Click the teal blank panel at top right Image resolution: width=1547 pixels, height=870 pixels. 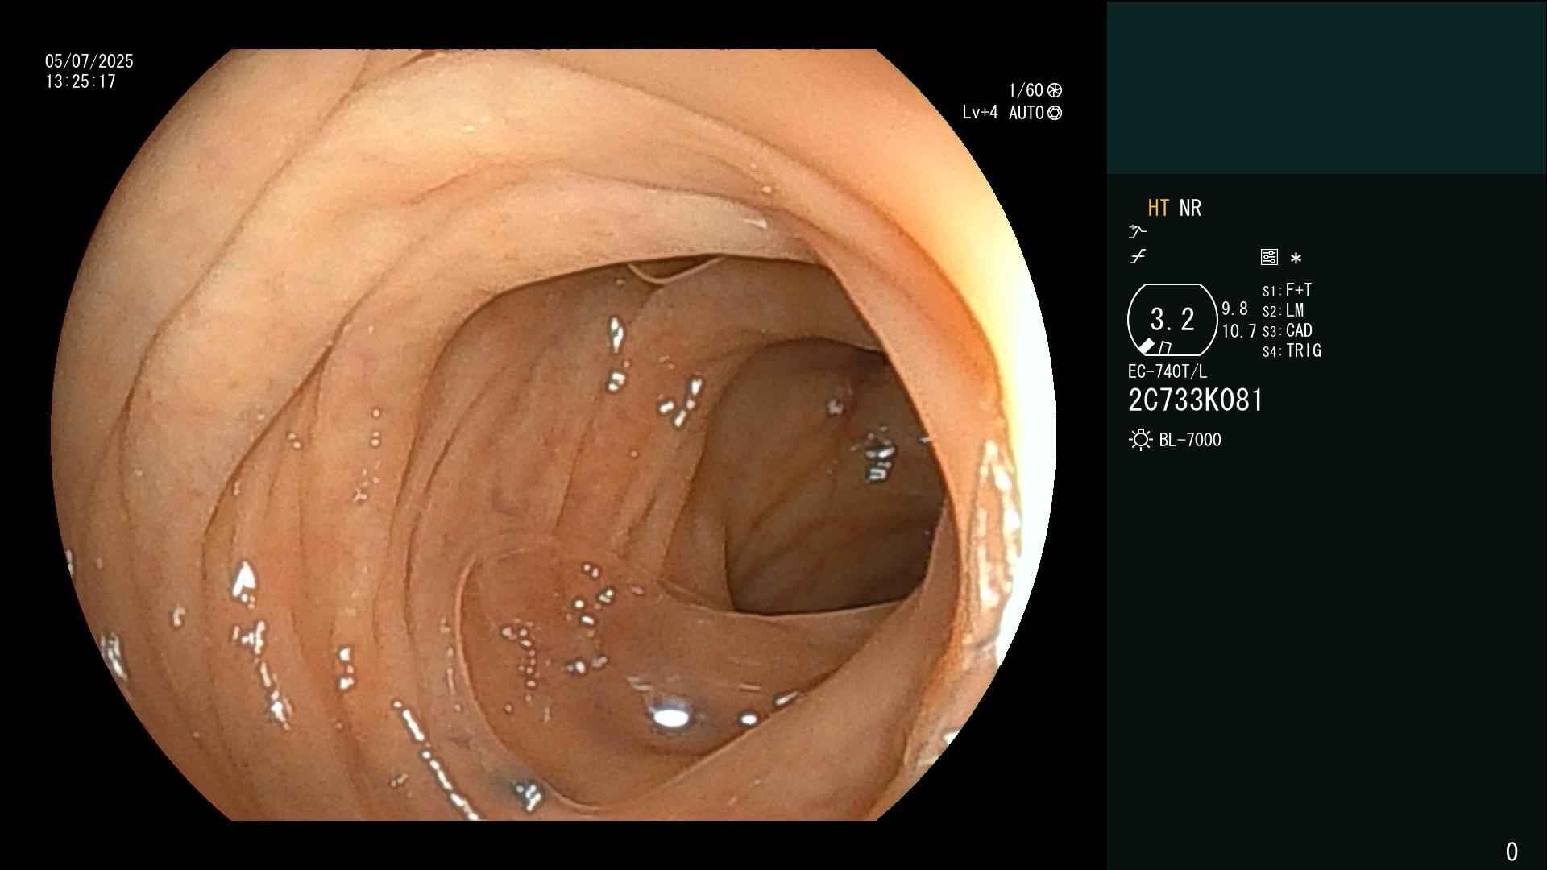[1326, 87]
